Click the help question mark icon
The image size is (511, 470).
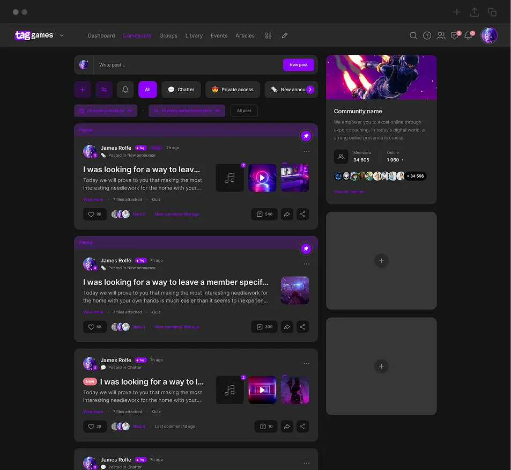427,35
